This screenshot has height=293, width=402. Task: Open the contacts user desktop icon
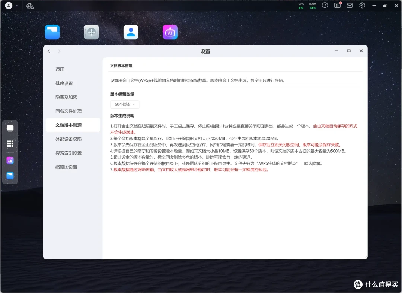click(x=131, y=32)
